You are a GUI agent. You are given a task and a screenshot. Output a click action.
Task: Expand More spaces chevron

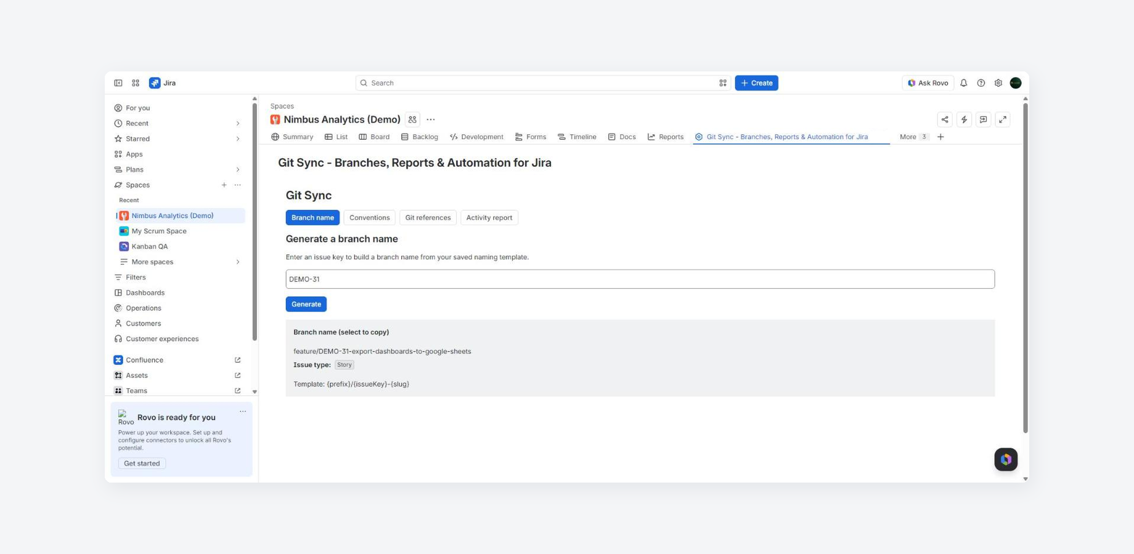(238, 262)
